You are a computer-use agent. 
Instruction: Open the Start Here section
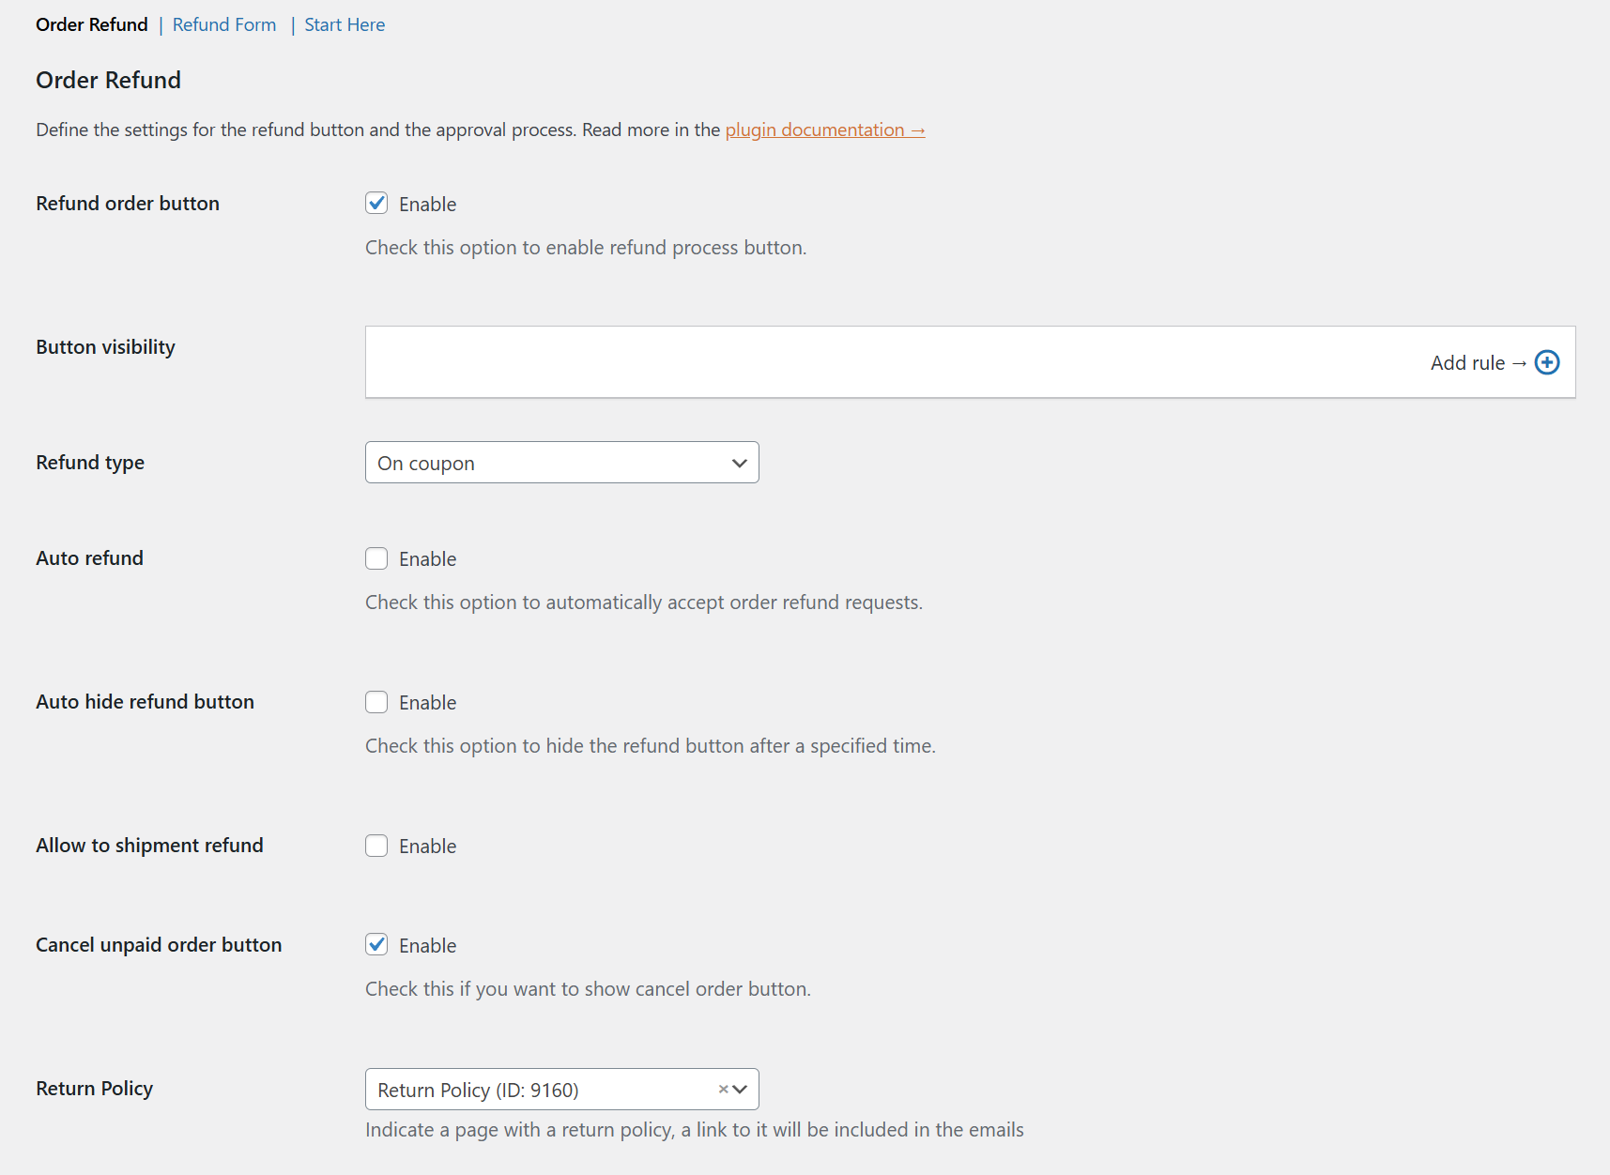[x=344, y=24]
